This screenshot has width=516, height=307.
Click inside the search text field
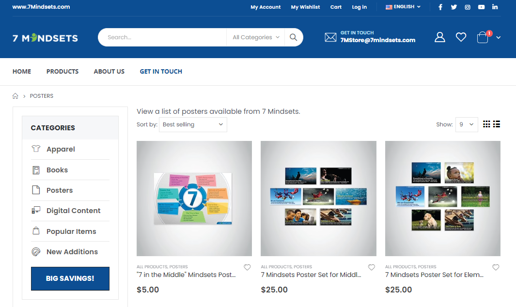coord(162,37)
